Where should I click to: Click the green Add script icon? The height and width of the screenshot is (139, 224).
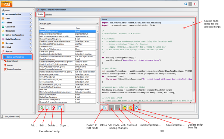click(42, 108)
